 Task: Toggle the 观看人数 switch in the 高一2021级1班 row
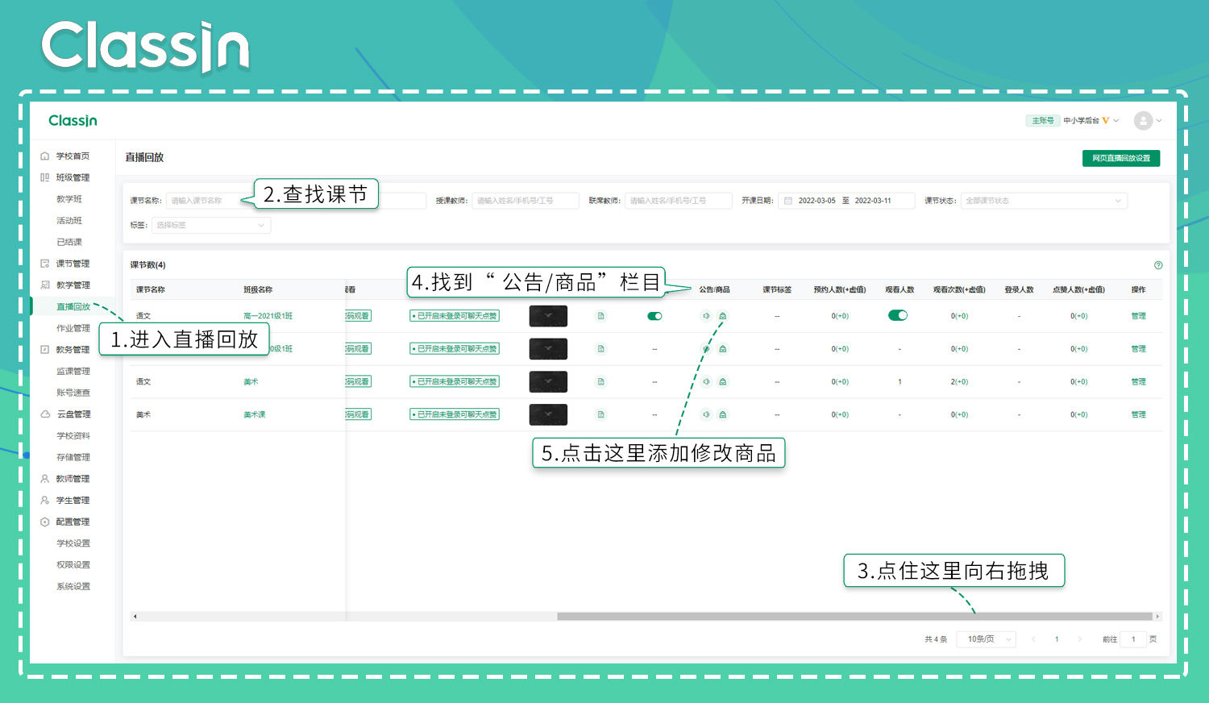point(898,315)
